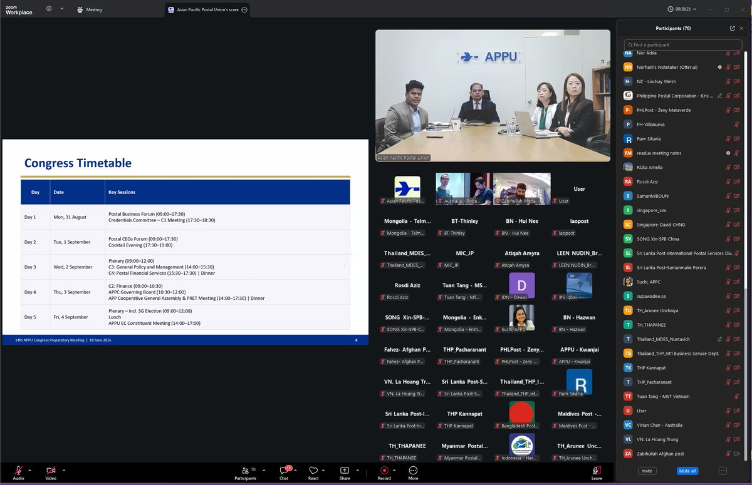This screenshot has width=752, height=485.
Task: Expand video options arrow next to Video
Action: coord(63,471)
